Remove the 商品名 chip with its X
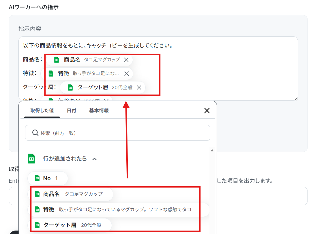Screen dimensions: 315x234 (x=126, y=60)
